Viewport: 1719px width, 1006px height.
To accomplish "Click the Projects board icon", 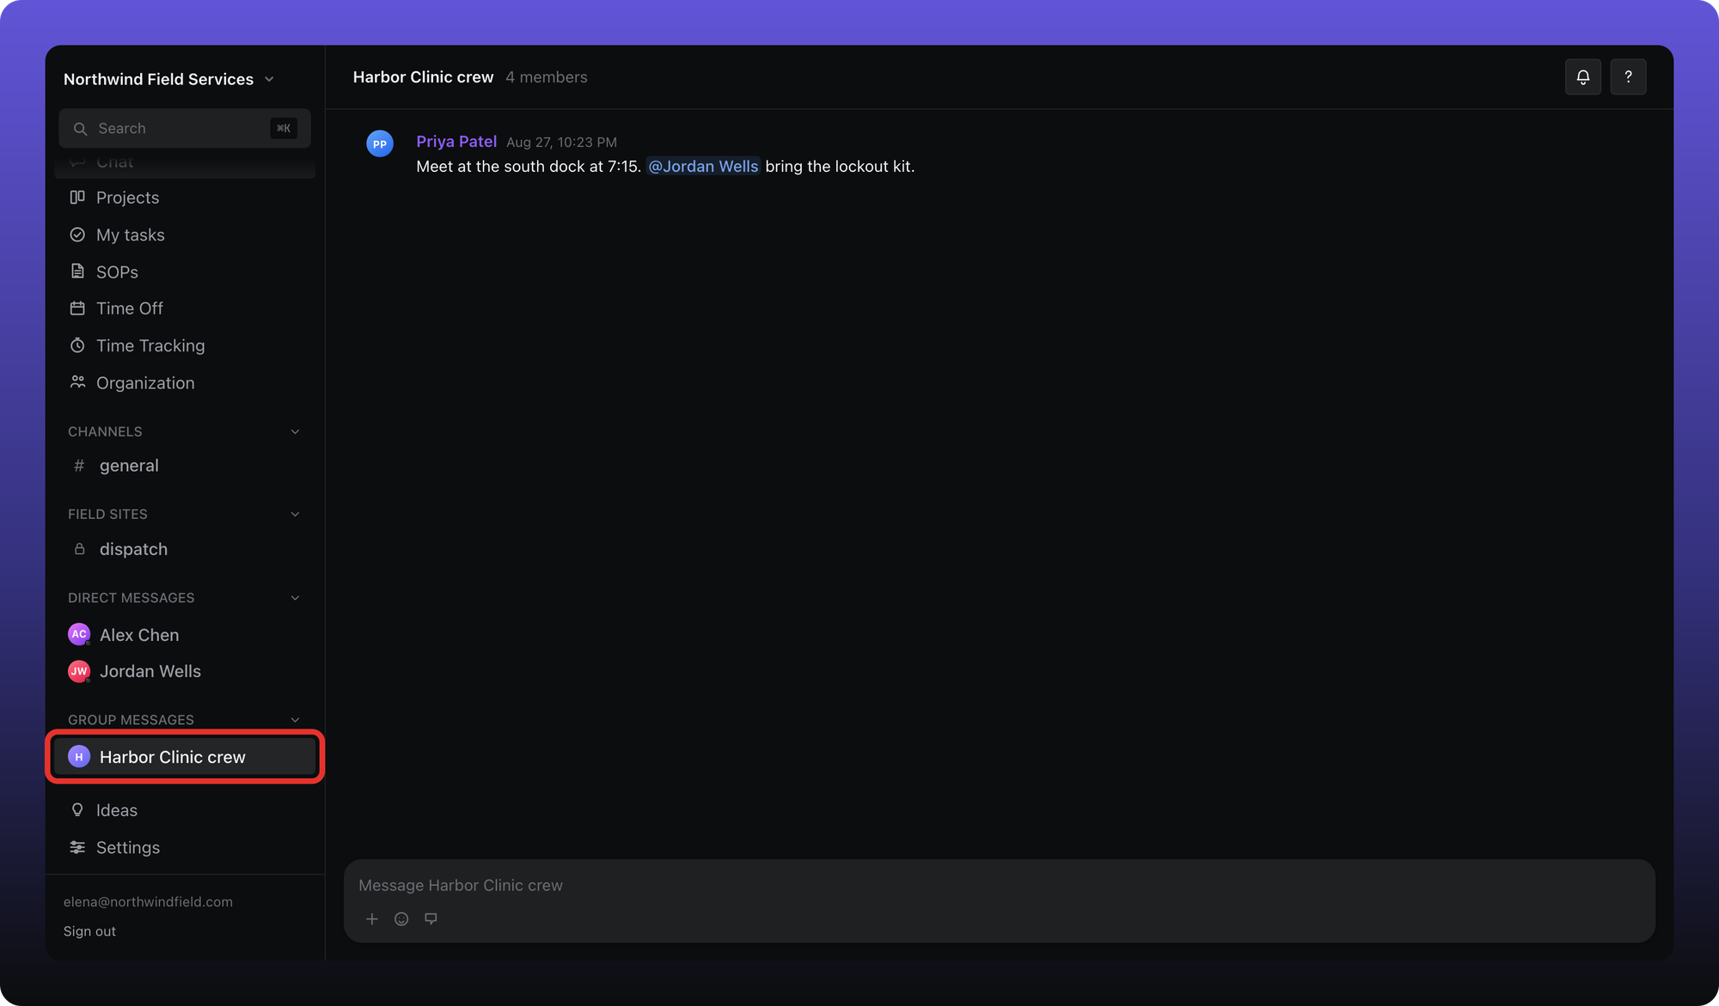I will pos(77,198).
